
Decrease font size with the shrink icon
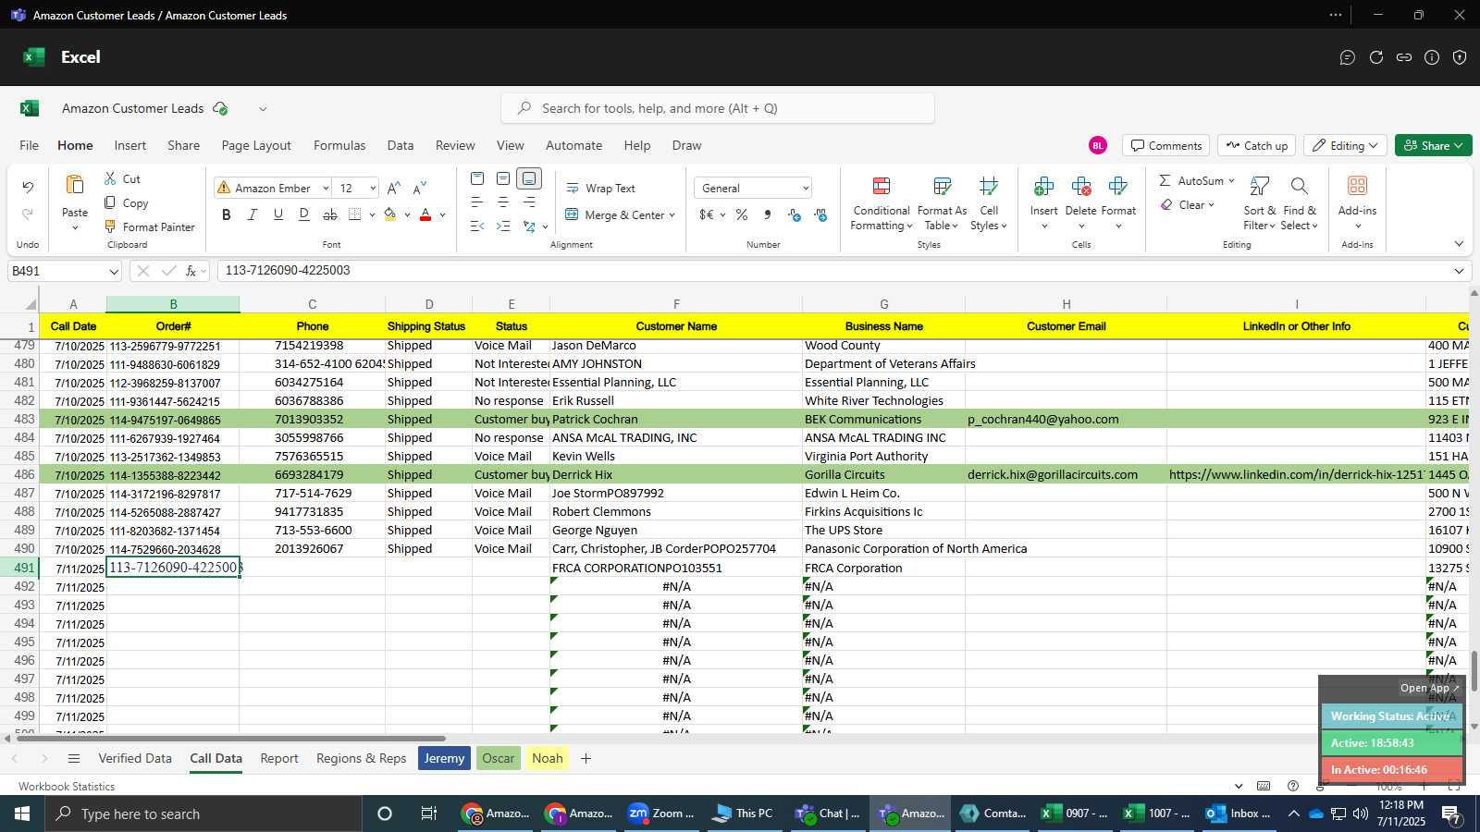click(420, 188)
